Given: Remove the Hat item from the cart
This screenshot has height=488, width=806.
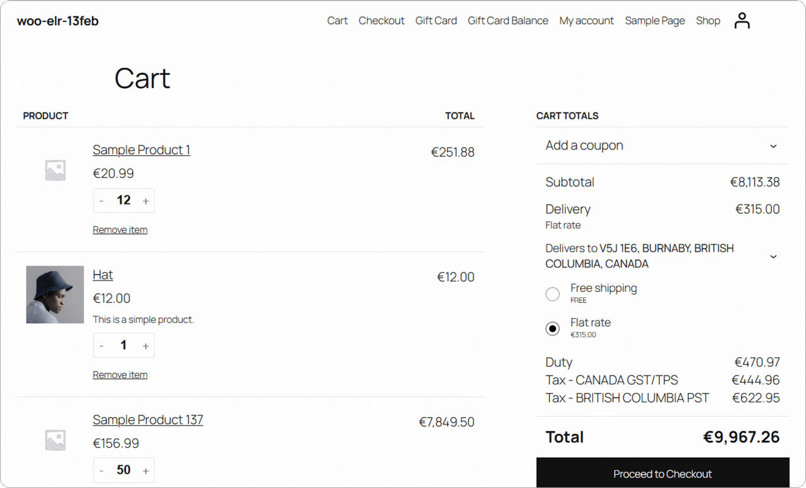Looking at the screenshot, I should 120,374.
